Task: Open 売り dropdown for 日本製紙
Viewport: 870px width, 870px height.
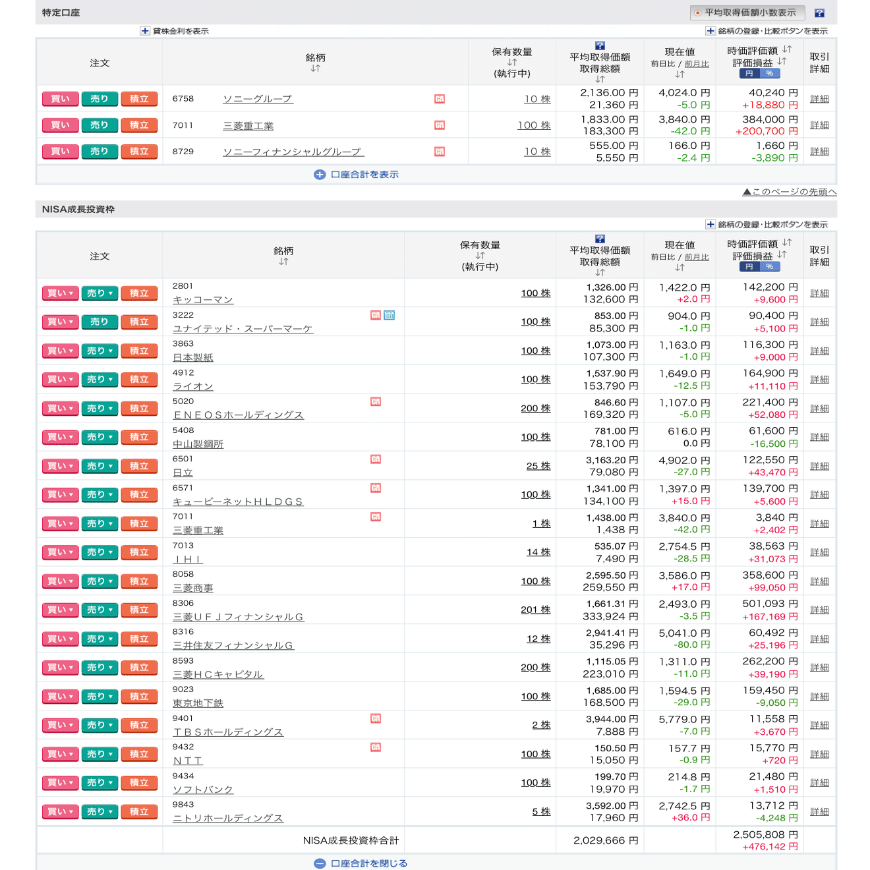Action: pyautogui.click(x=100, y=351)
